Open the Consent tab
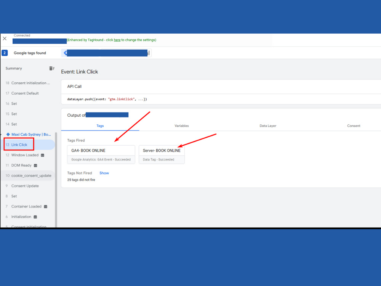 click(354, 126)
